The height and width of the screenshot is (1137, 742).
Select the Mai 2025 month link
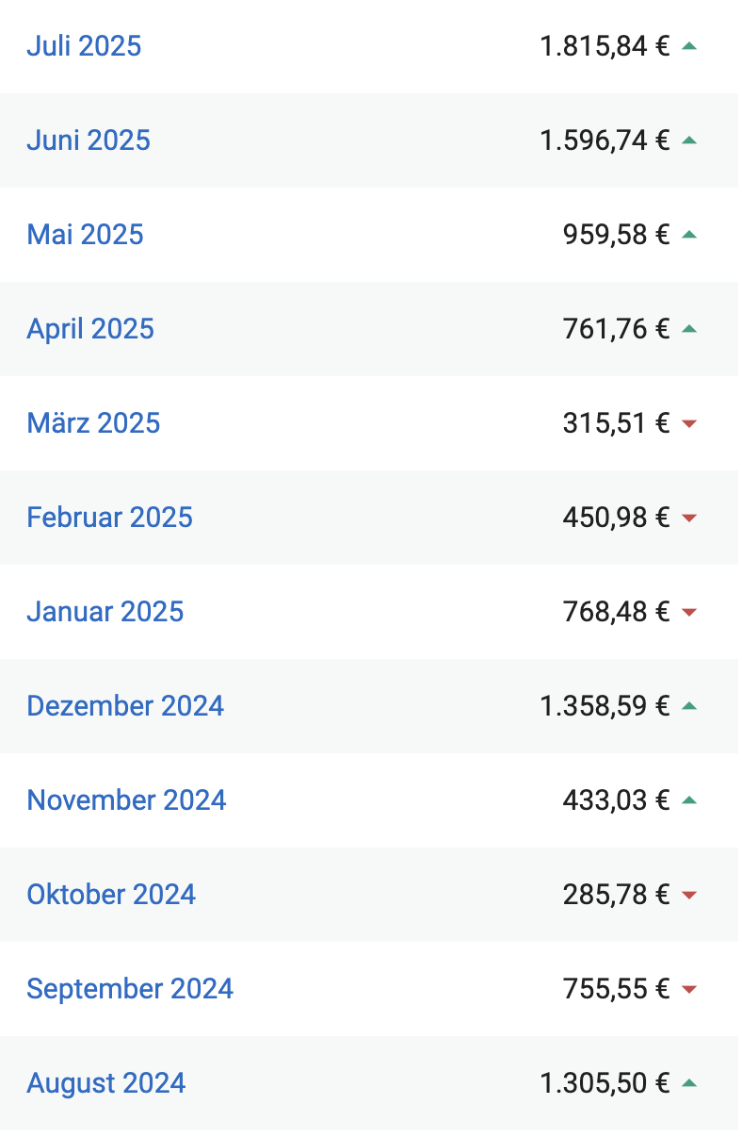(85, 235)
